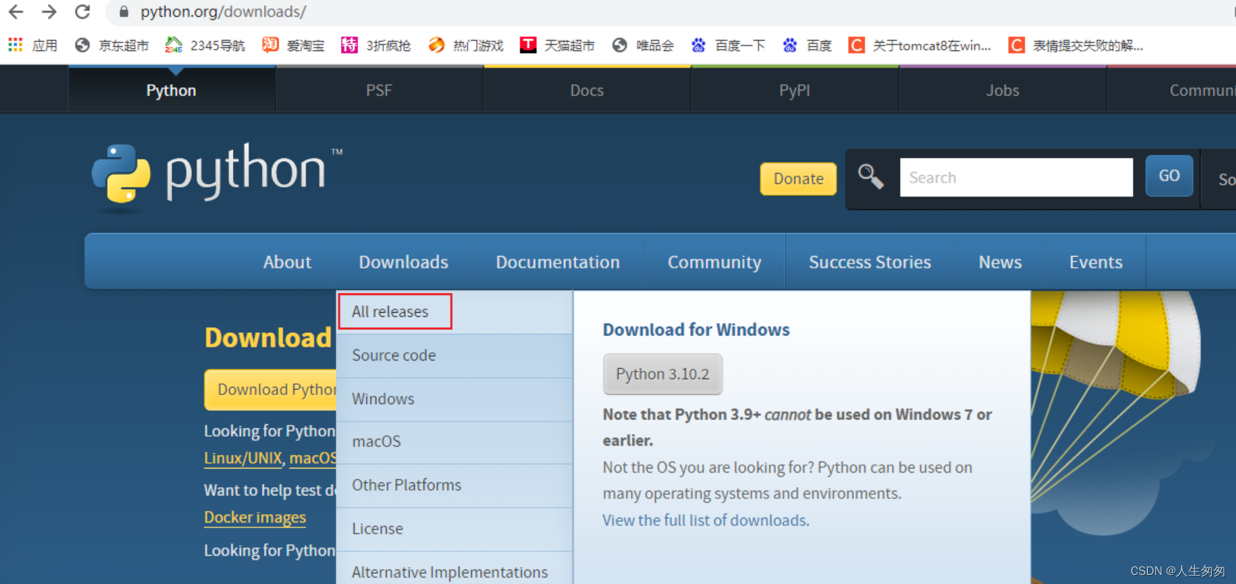The width and height of the screenshot is (1236, 584).
Task: Open 关于tomcat8在win bookmark
Action: pyautogui.click(x=921, y=46)
